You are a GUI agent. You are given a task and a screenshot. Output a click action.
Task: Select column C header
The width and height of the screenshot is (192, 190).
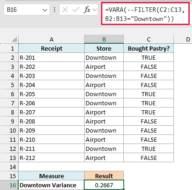(x=149, y=39)
